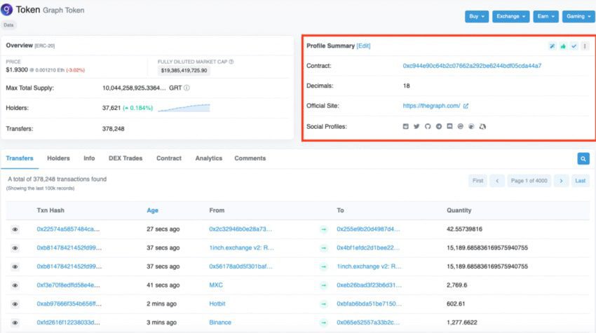
Task: Click the quantity value 42.55739816
Action: point(464,229)
